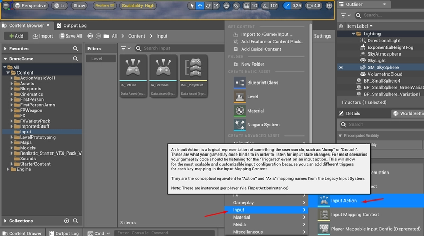Viewport: 424px width, 236px height.
Task: Click the Search Input field
Action: 180,48
